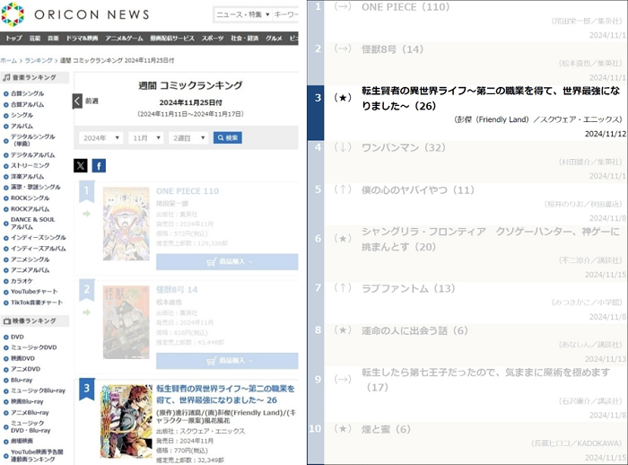Open 演歌・歌謡シングル ranking in sidebar
Image resolution: width=628 pixels, height=465 pixels.
point(36,188)
